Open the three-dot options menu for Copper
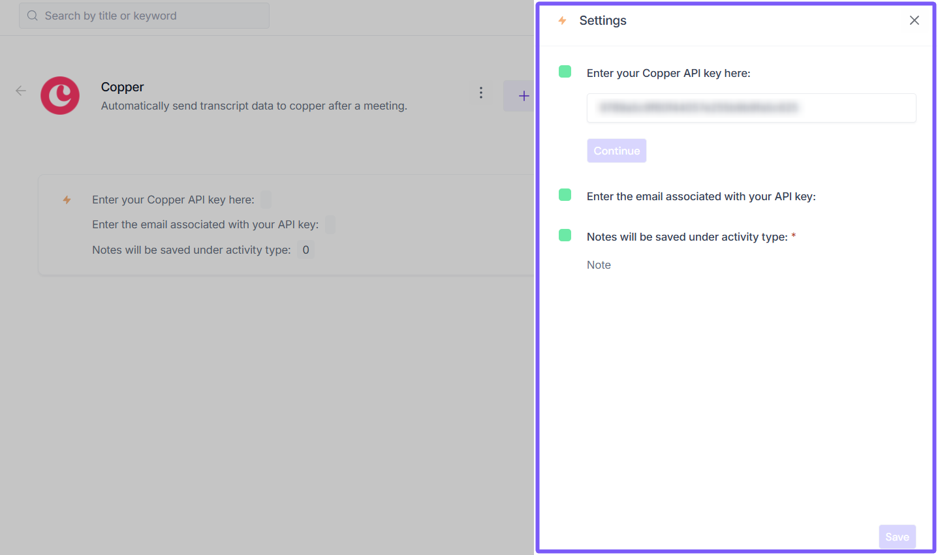Viewport: 938px width, 555px height. [481, 93]
